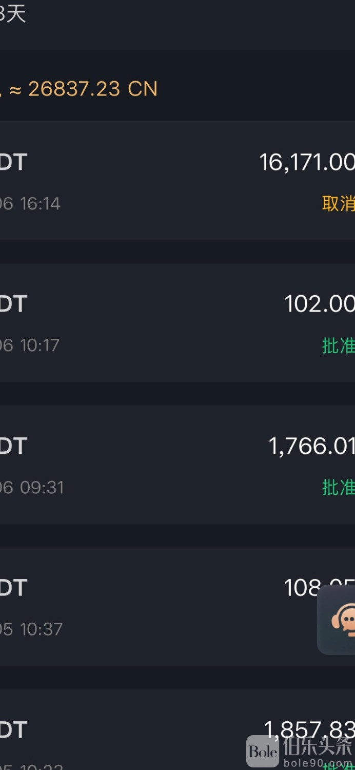Click the DT currency label of 1,766.01 row
This screenshot has height=770, width=355.
(x=13, y=446)
